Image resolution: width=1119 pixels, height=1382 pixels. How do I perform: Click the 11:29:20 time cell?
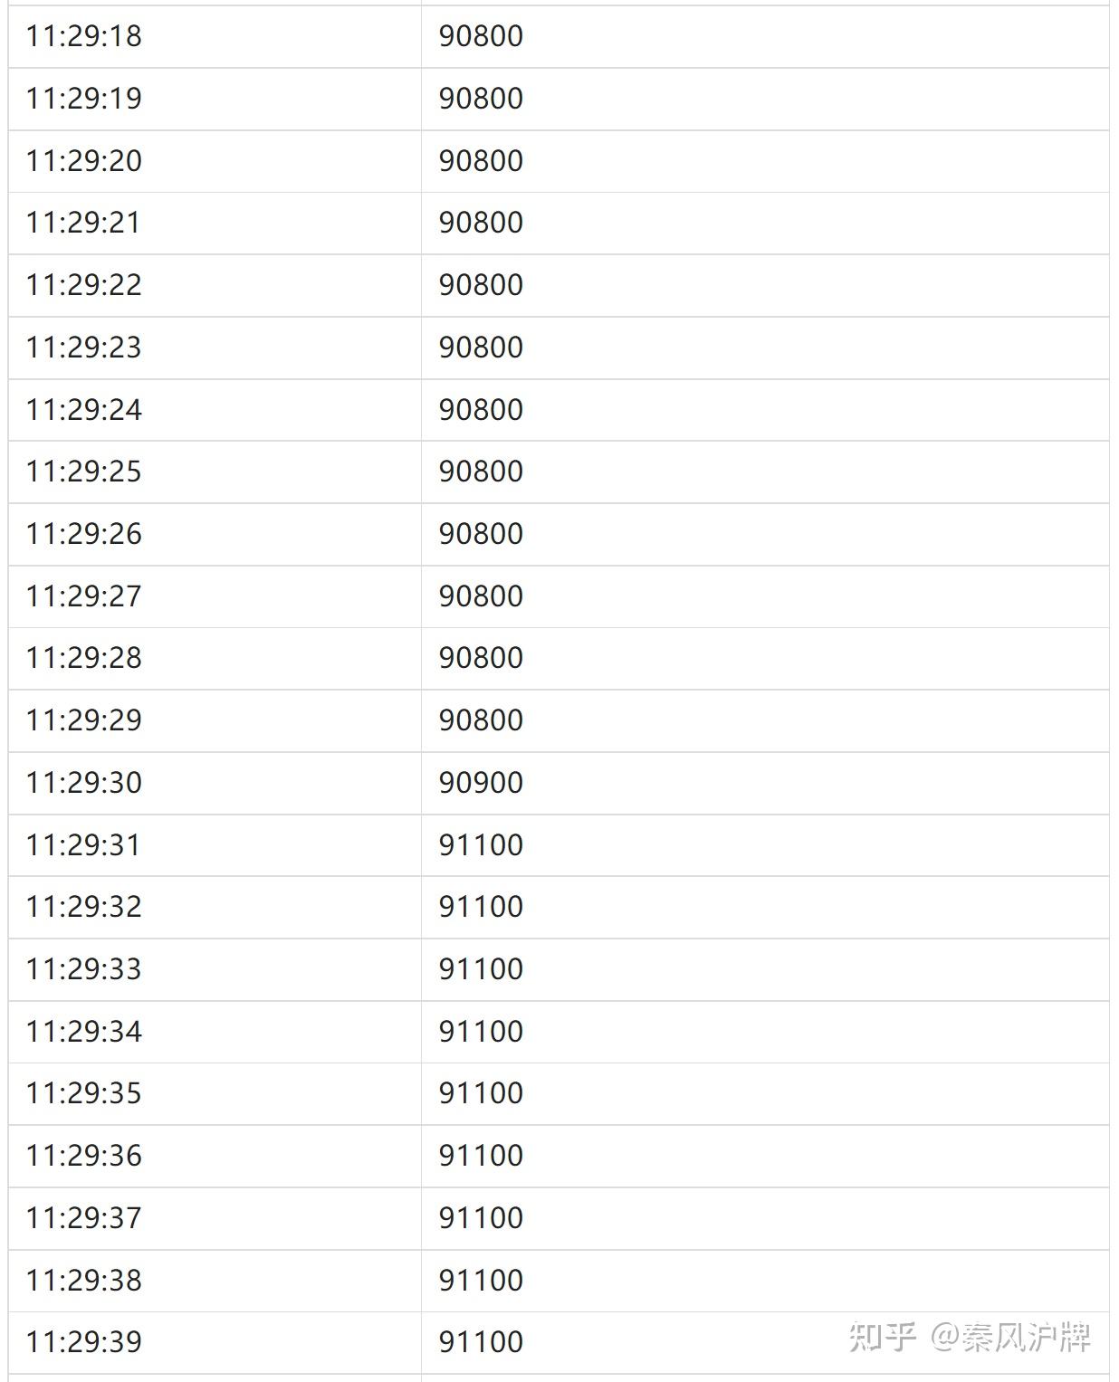click(215, 161)
